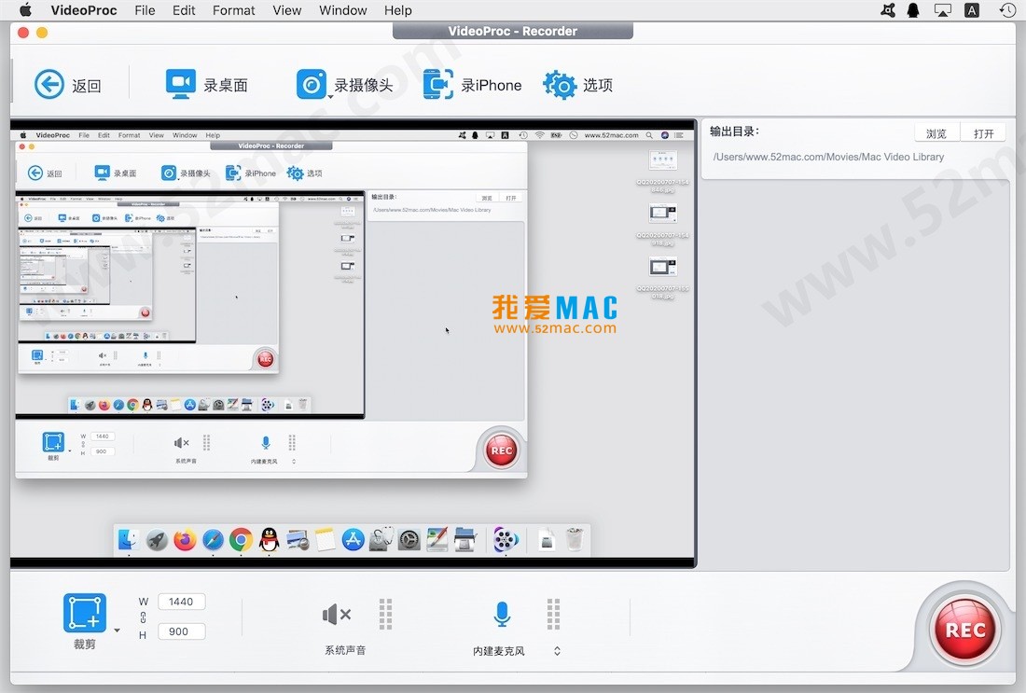
Task: Toggle the aspect ratio lock between W and H
Action: pos(143,617)
